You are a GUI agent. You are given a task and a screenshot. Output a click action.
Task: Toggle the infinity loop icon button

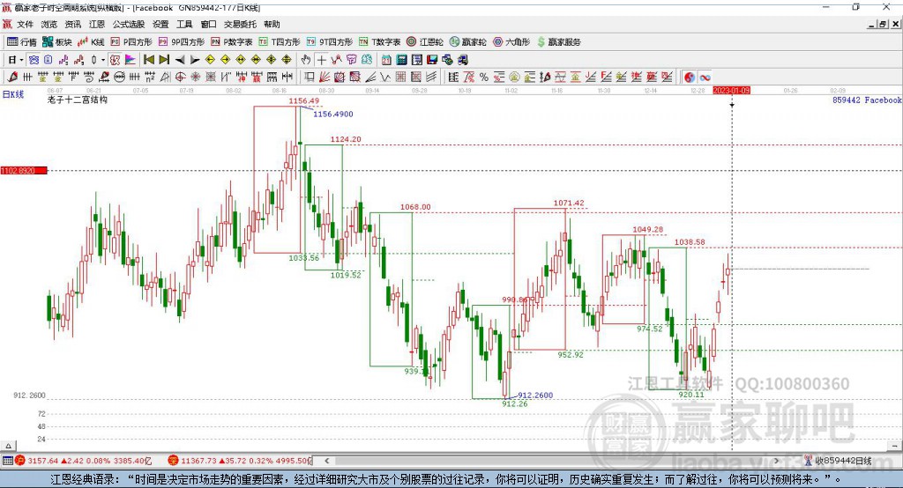(705, 78)
